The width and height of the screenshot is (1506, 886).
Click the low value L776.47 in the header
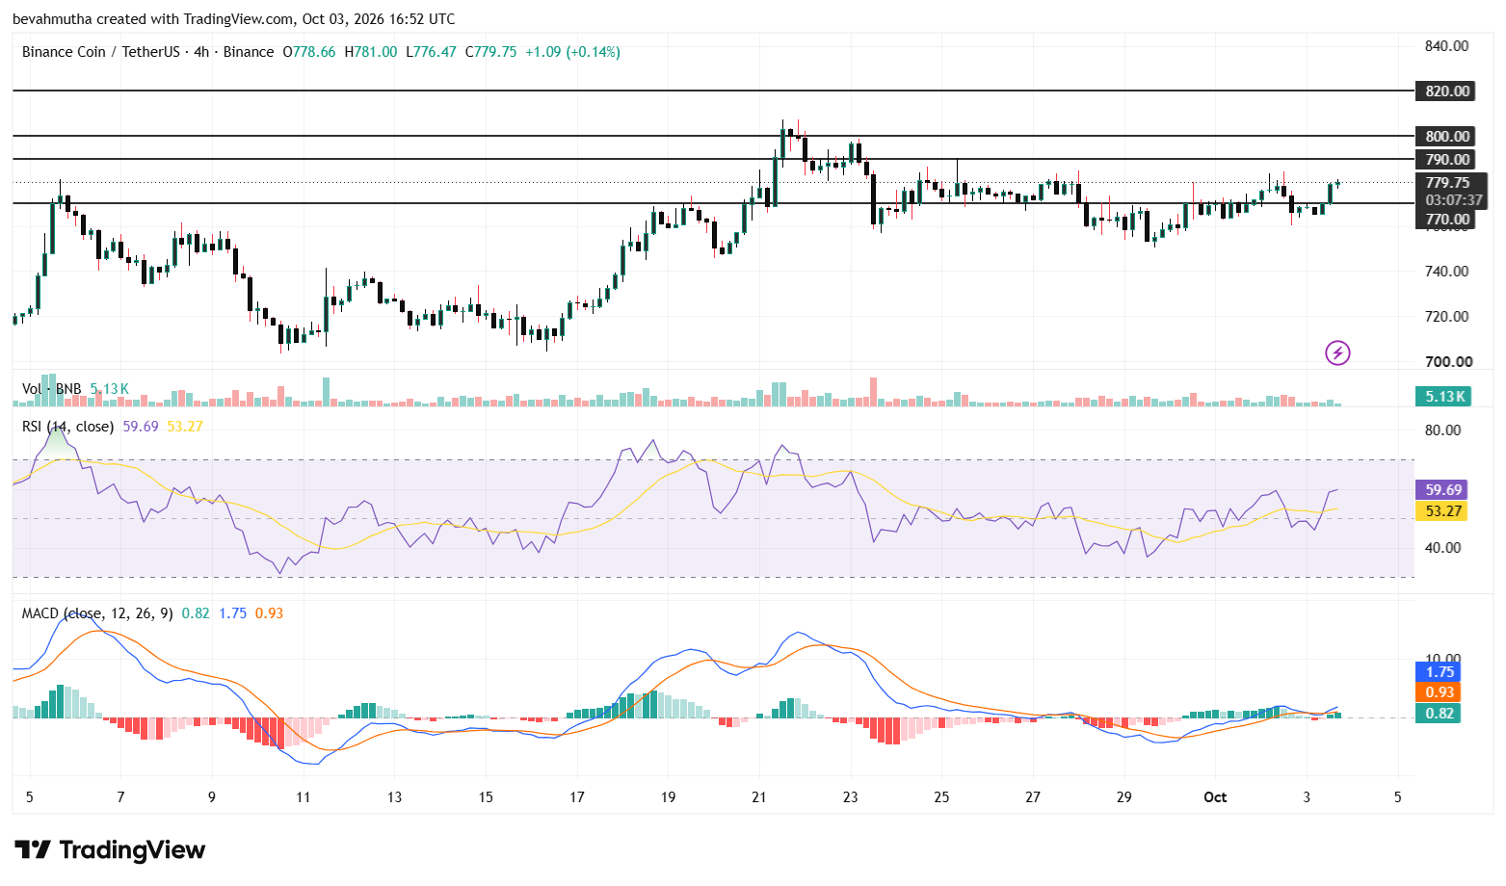(431, 52)
